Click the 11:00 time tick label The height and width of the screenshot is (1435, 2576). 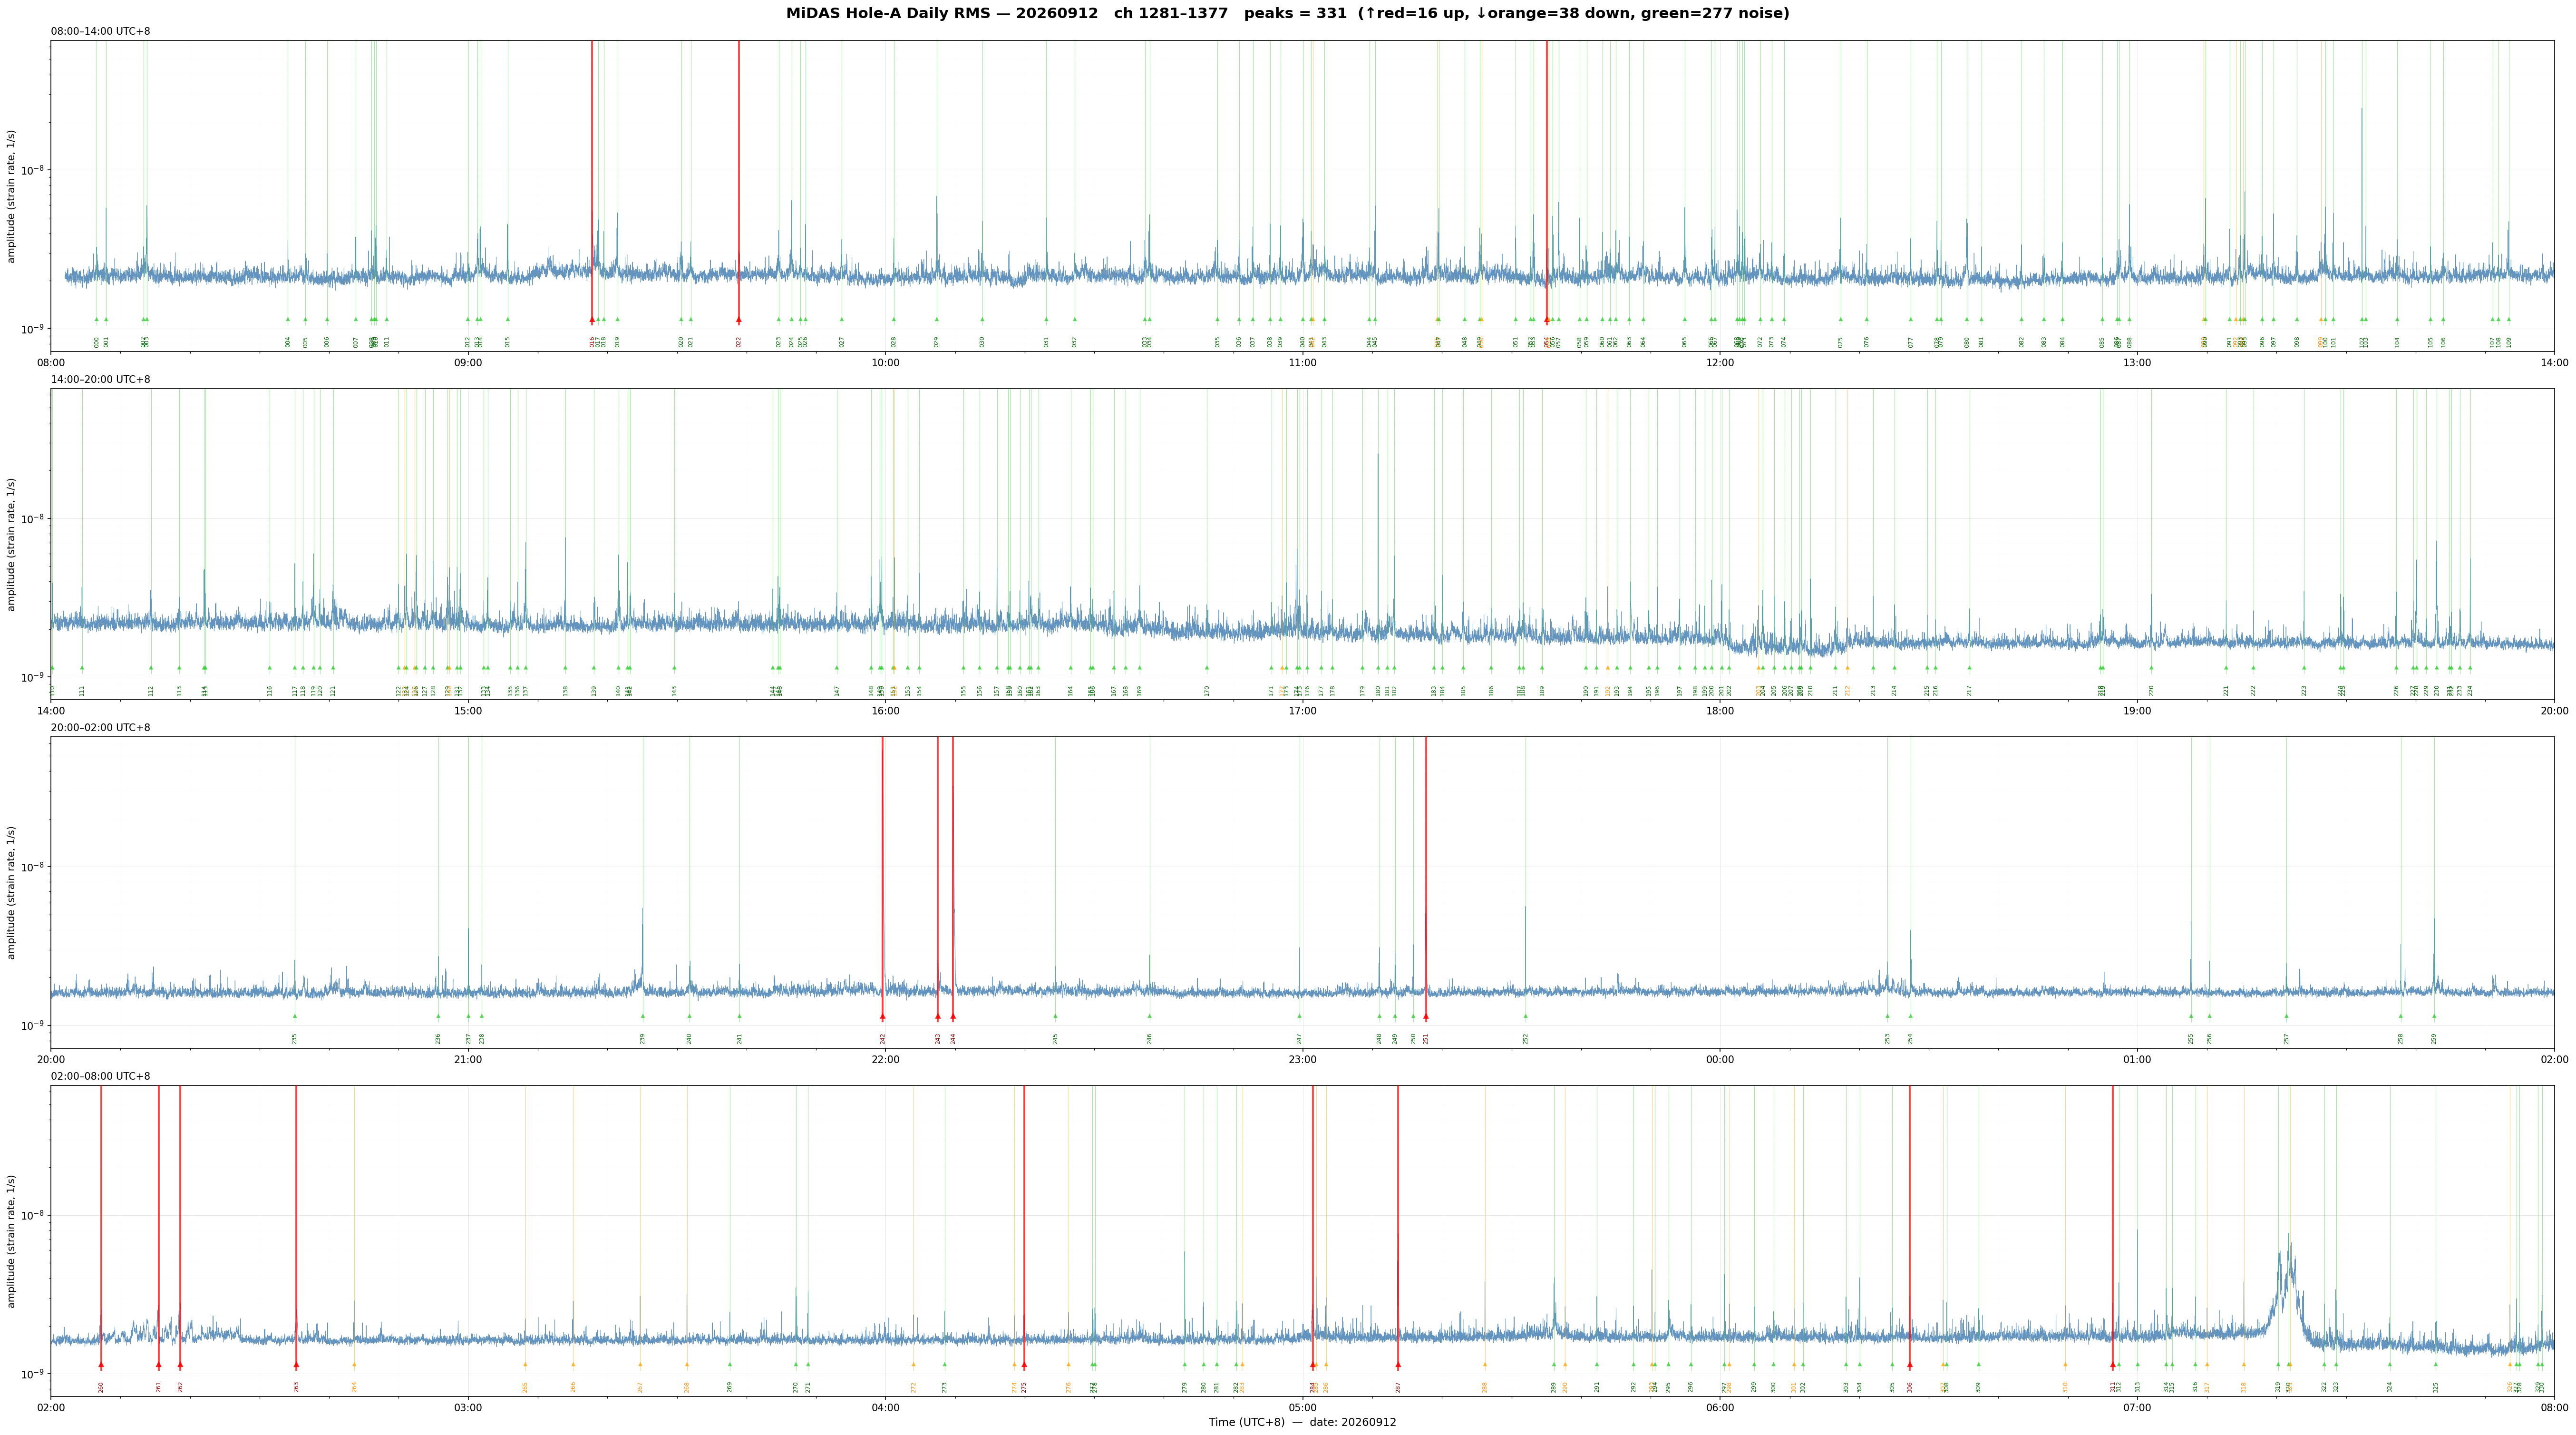point(1302,363)
